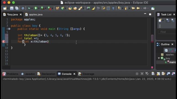This screenshot has width=177, height=99.
Task: Click the Coverage run icon
Action: click(42, 8)
